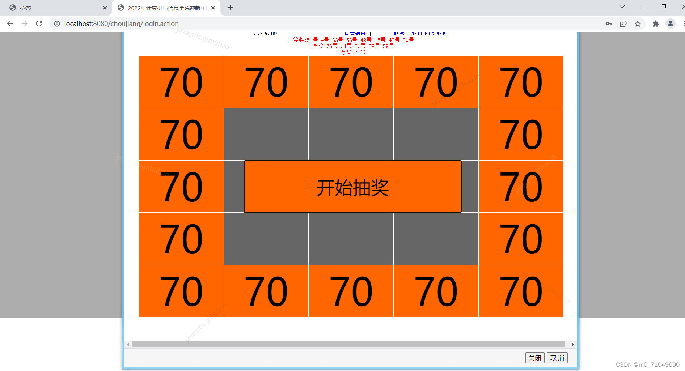This screenshot has width=685, height=371.
Task: Open the extensions puzzle icon
Action: (x=656, y=24)
